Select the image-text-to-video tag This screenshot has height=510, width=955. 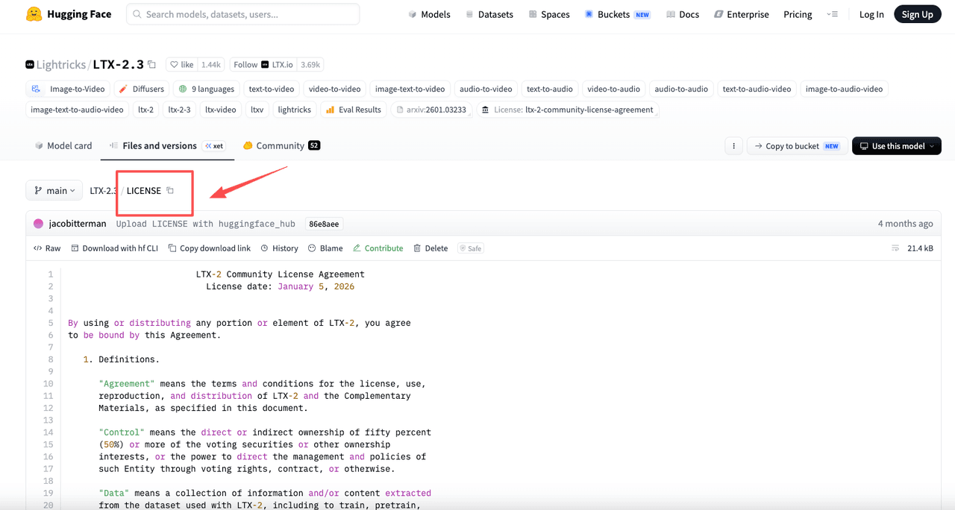pos(410,89)
